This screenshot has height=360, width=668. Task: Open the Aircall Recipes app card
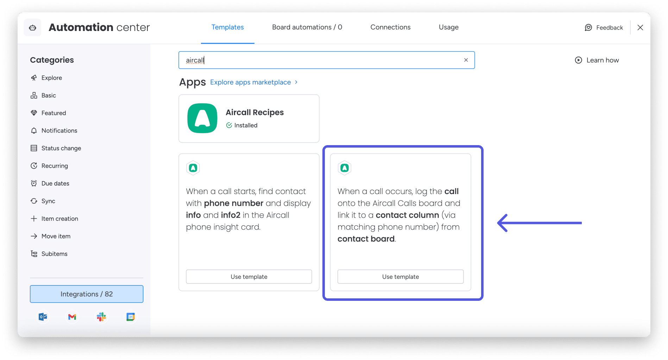tap(249, 119)
